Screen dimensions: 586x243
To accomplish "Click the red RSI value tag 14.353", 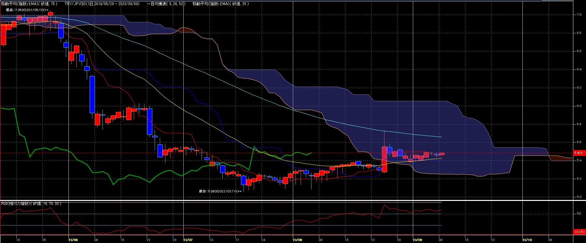I will tap(579, 232).
